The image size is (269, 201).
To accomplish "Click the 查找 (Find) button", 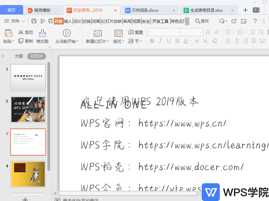I will pyautogui.click(x=202, y=20).
